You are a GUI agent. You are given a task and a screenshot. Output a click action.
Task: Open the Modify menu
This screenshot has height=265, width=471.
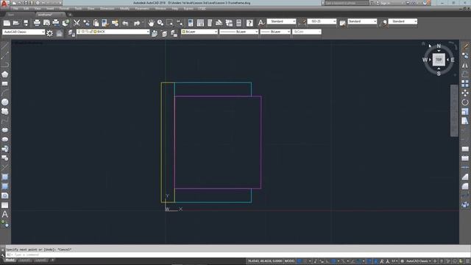coord(124,9)
